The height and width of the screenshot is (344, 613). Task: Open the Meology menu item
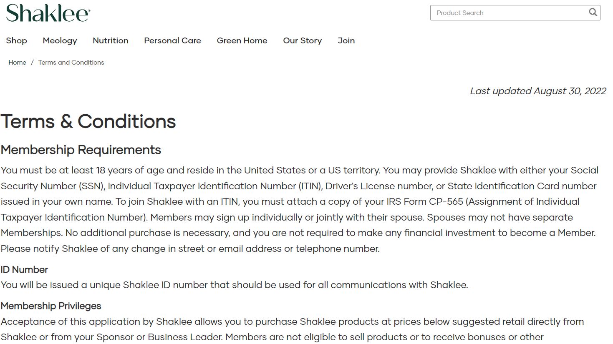pyautogui.click(x=60, y=40)
